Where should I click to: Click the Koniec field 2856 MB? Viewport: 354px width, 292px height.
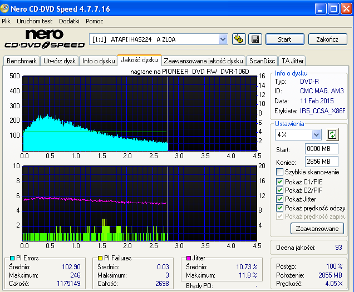tap(322, 162)
